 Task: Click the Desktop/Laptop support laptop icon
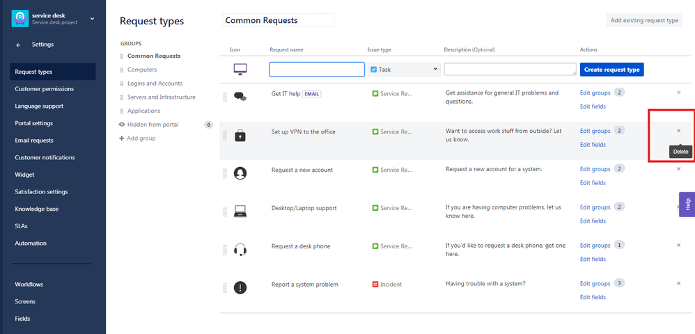point(240,212)
